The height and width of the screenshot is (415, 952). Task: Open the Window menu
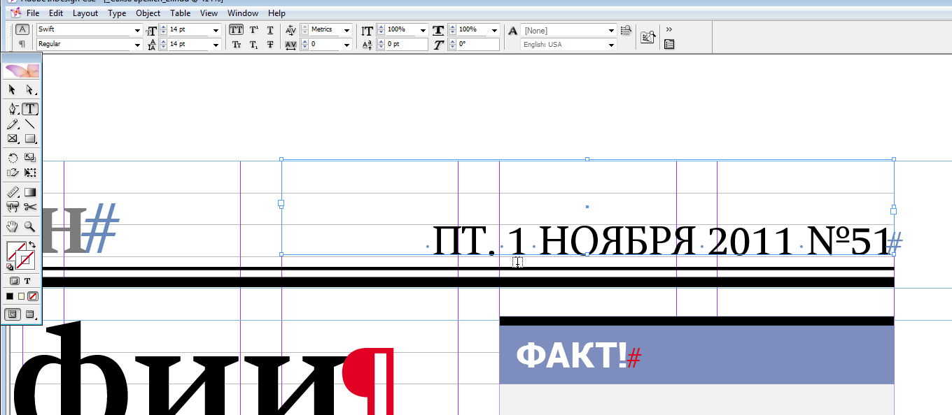243,13
